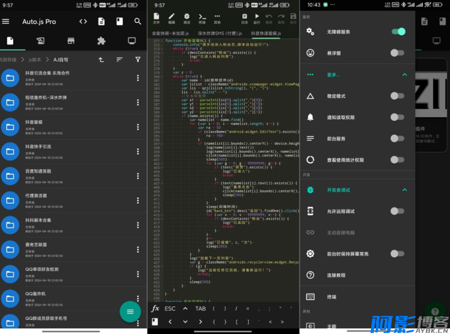Tap the green floating action button
450x334 pixels.
tap(130, 312)
